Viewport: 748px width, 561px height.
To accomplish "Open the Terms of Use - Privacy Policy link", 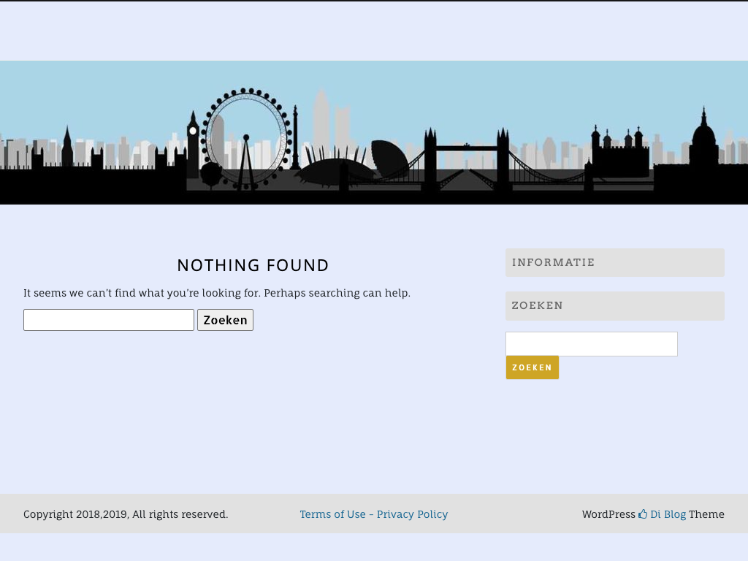I will pyautogui.click(x=373, y=514).
